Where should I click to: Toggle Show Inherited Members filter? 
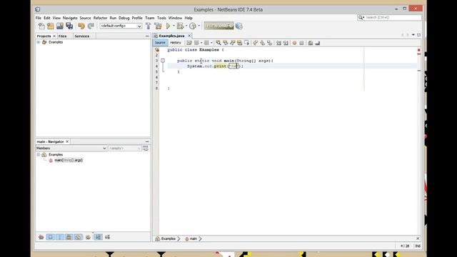[41, 237]
